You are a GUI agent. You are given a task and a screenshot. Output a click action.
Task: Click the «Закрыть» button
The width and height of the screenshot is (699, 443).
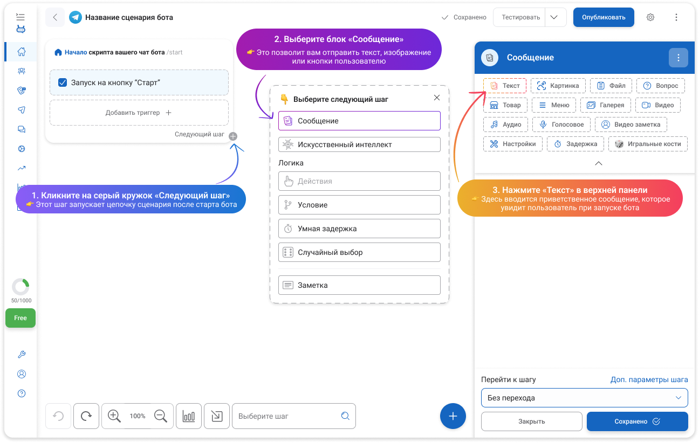[532, 421]
